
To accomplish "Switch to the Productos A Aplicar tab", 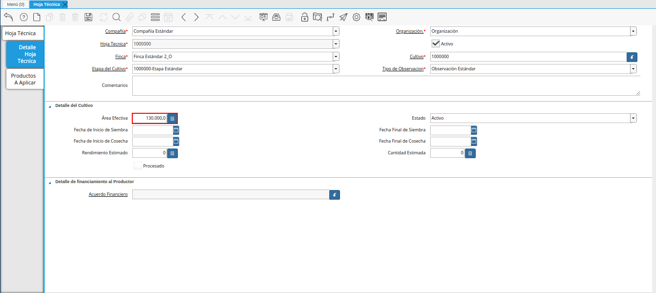I will click(24, 79).
